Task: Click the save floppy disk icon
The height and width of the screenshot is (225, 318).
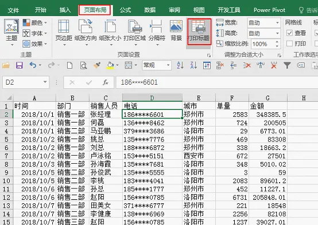Action: pyautogui.click(x=20, y=65)
